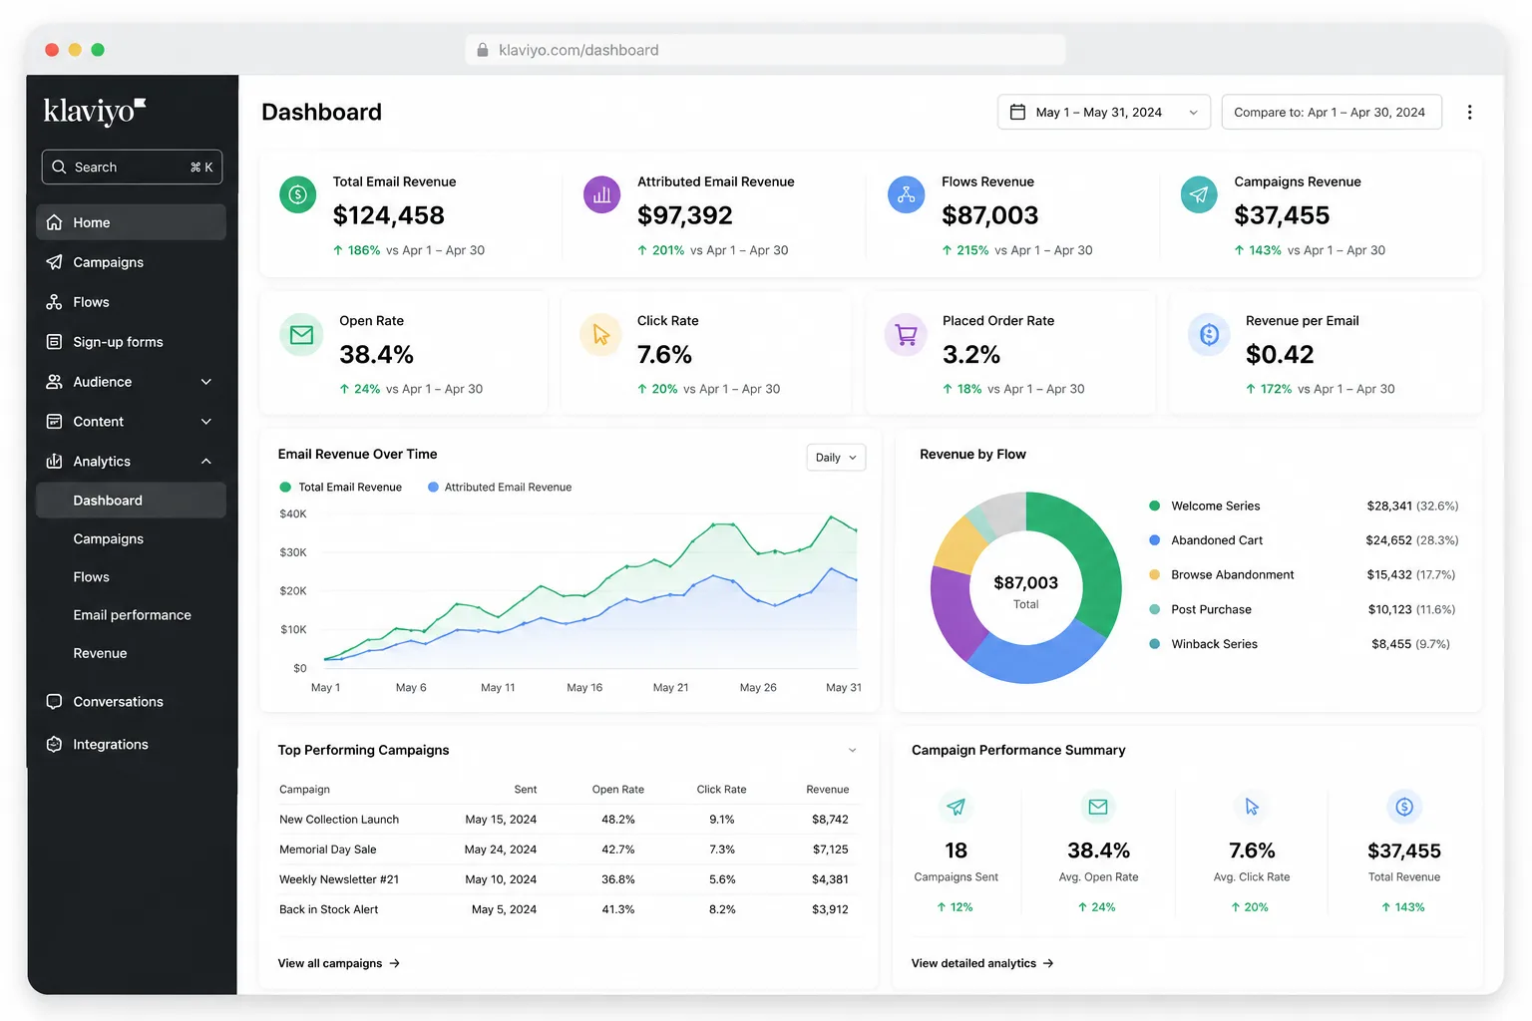
Task: Expand the Audience submenu chevron
Action: (206, 382)
